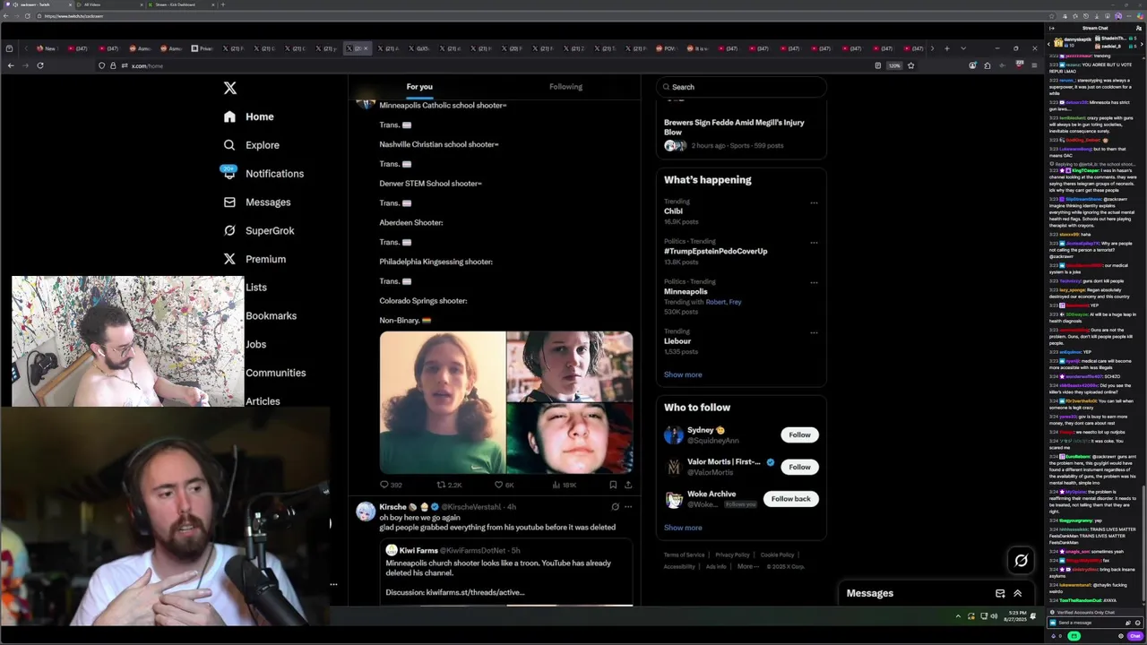Open more options for Liebour trend
The height and width of the screenshot is (645, 1147).
click(814, 332)
